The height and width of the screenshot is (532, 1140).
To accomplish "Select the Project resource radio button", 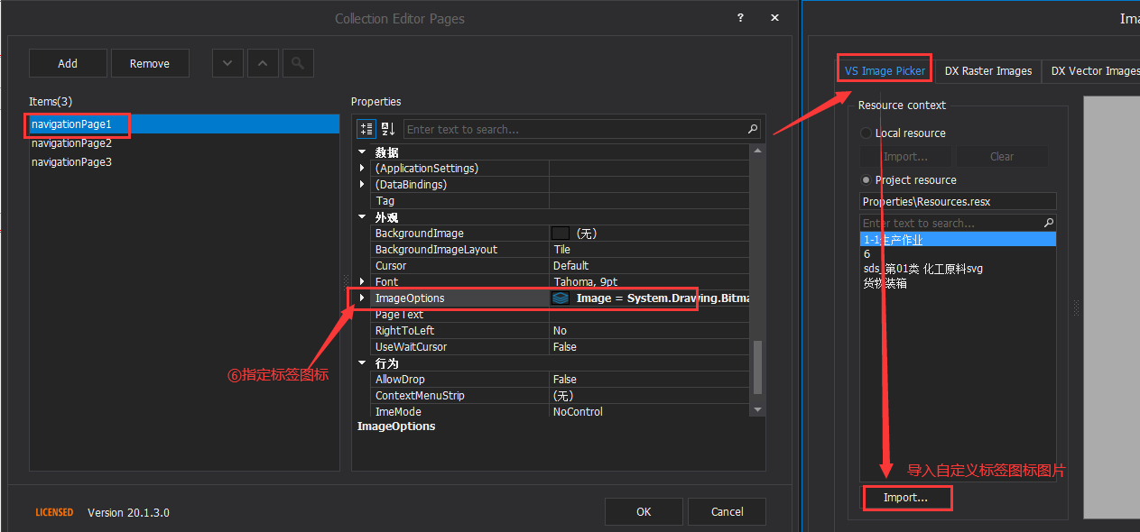I will 866,179.
